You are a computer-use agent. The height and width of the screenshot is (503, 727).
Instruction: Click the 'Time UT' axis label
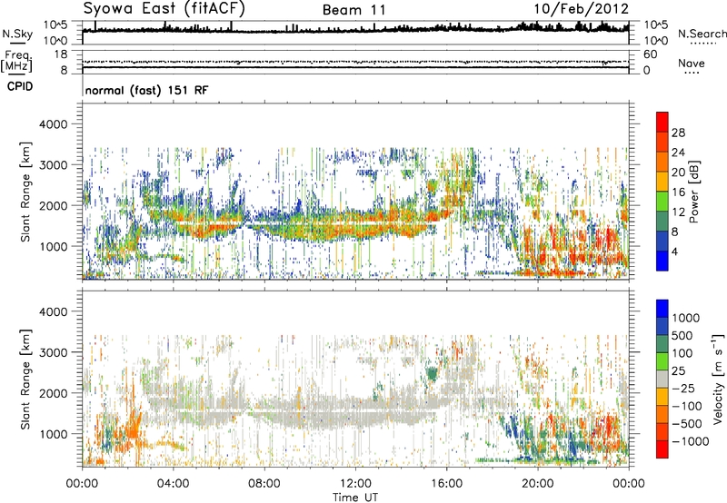[x=355, y=498]
